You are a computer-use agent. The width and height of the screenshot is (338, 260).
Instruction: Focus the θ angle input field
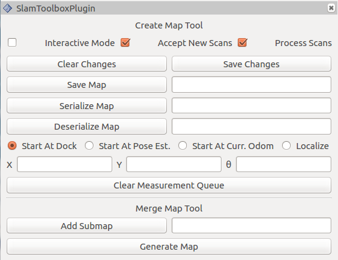tap(283, 164)
